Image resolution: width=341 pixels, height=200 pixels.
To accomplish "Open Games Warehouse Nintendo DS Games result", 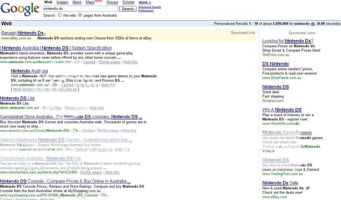I will point(66,140).
